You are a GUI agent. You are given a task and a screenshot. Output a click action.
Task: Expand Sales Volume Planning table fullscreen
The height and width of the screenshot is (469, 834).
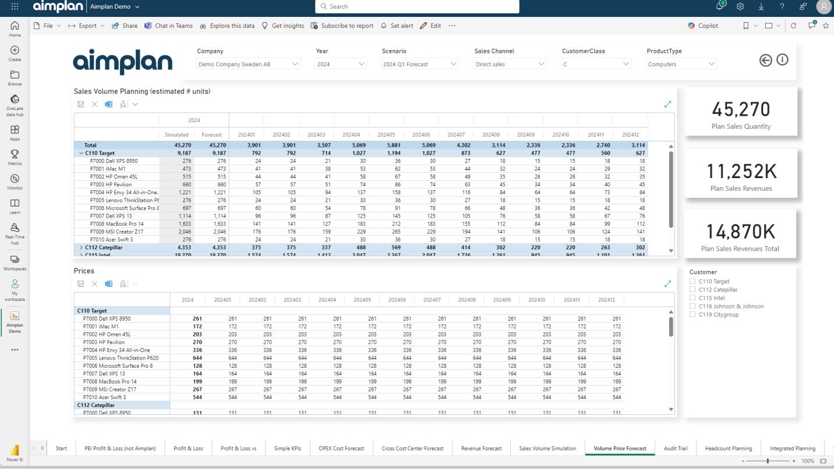[x=667, y=104]
